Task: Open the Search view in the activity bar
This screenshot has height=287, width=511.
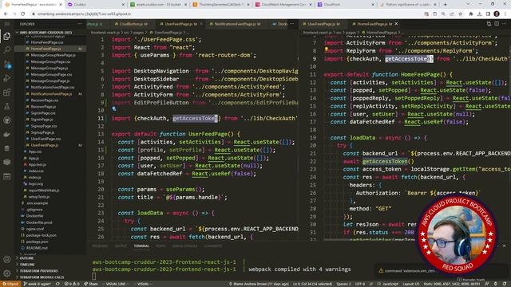Action: pos(7,50)
